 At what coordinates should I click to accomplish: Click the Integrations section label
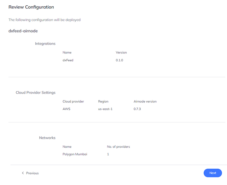coord(45,44)
